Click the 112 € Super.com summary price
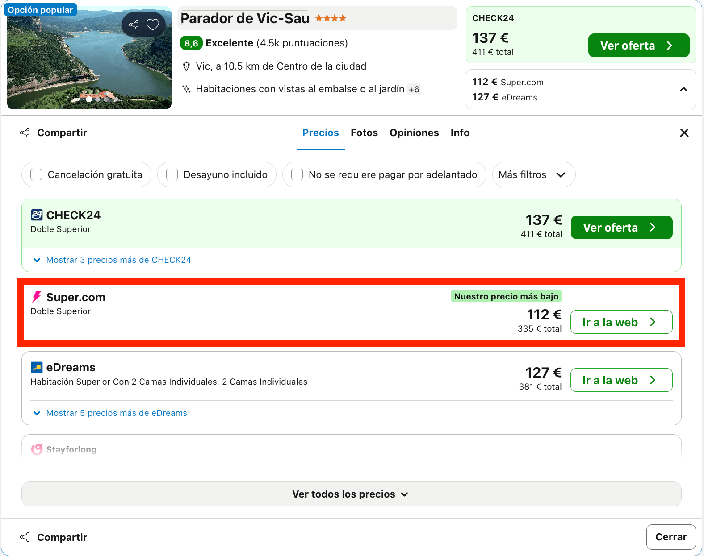 coord(508,82)
